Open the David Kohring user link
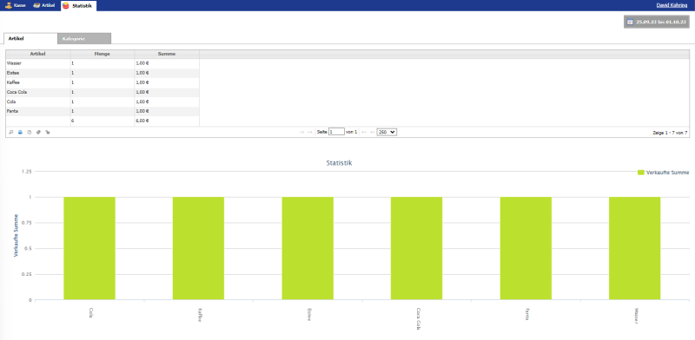The image size is (695, 340). [672, 5]
